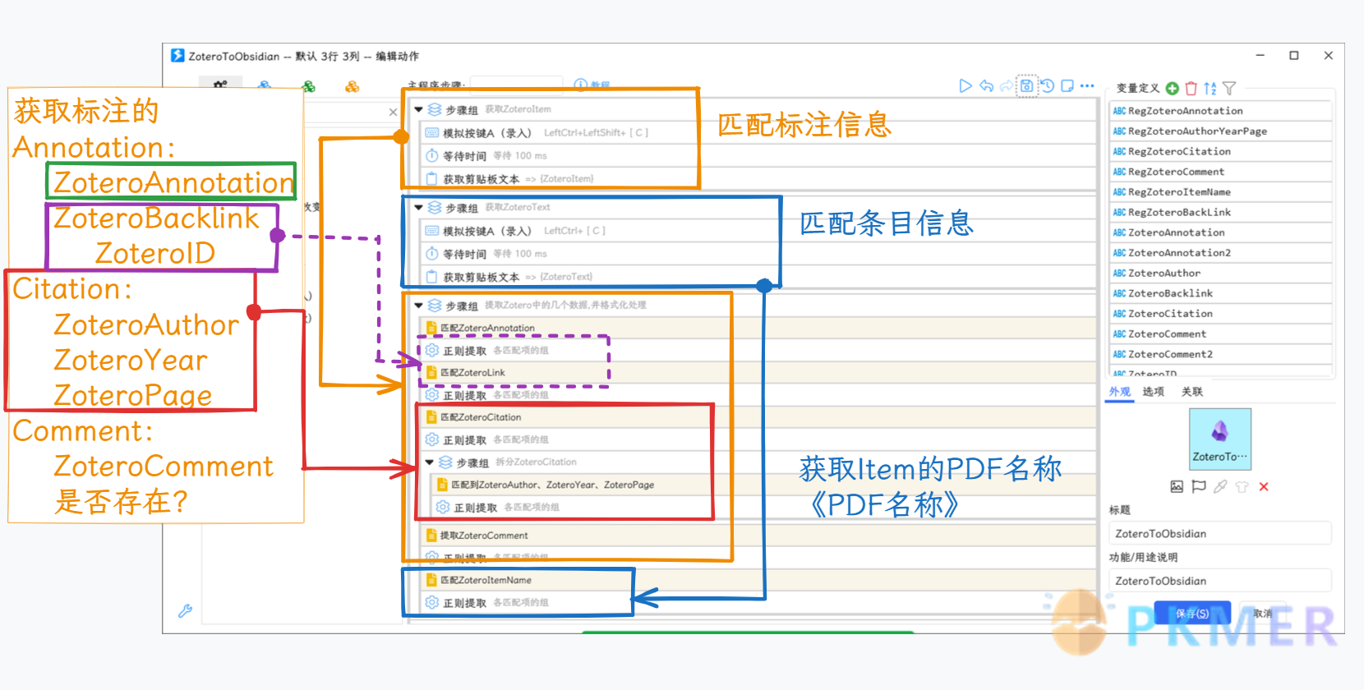Image resolution: width=1364 pixels, height=690 pixels.
Task: Select ZoteroAnnotation2 variable
Action: click(1219, 253)
